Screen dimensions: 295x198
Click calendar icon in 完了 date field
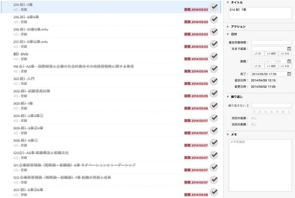289,74
